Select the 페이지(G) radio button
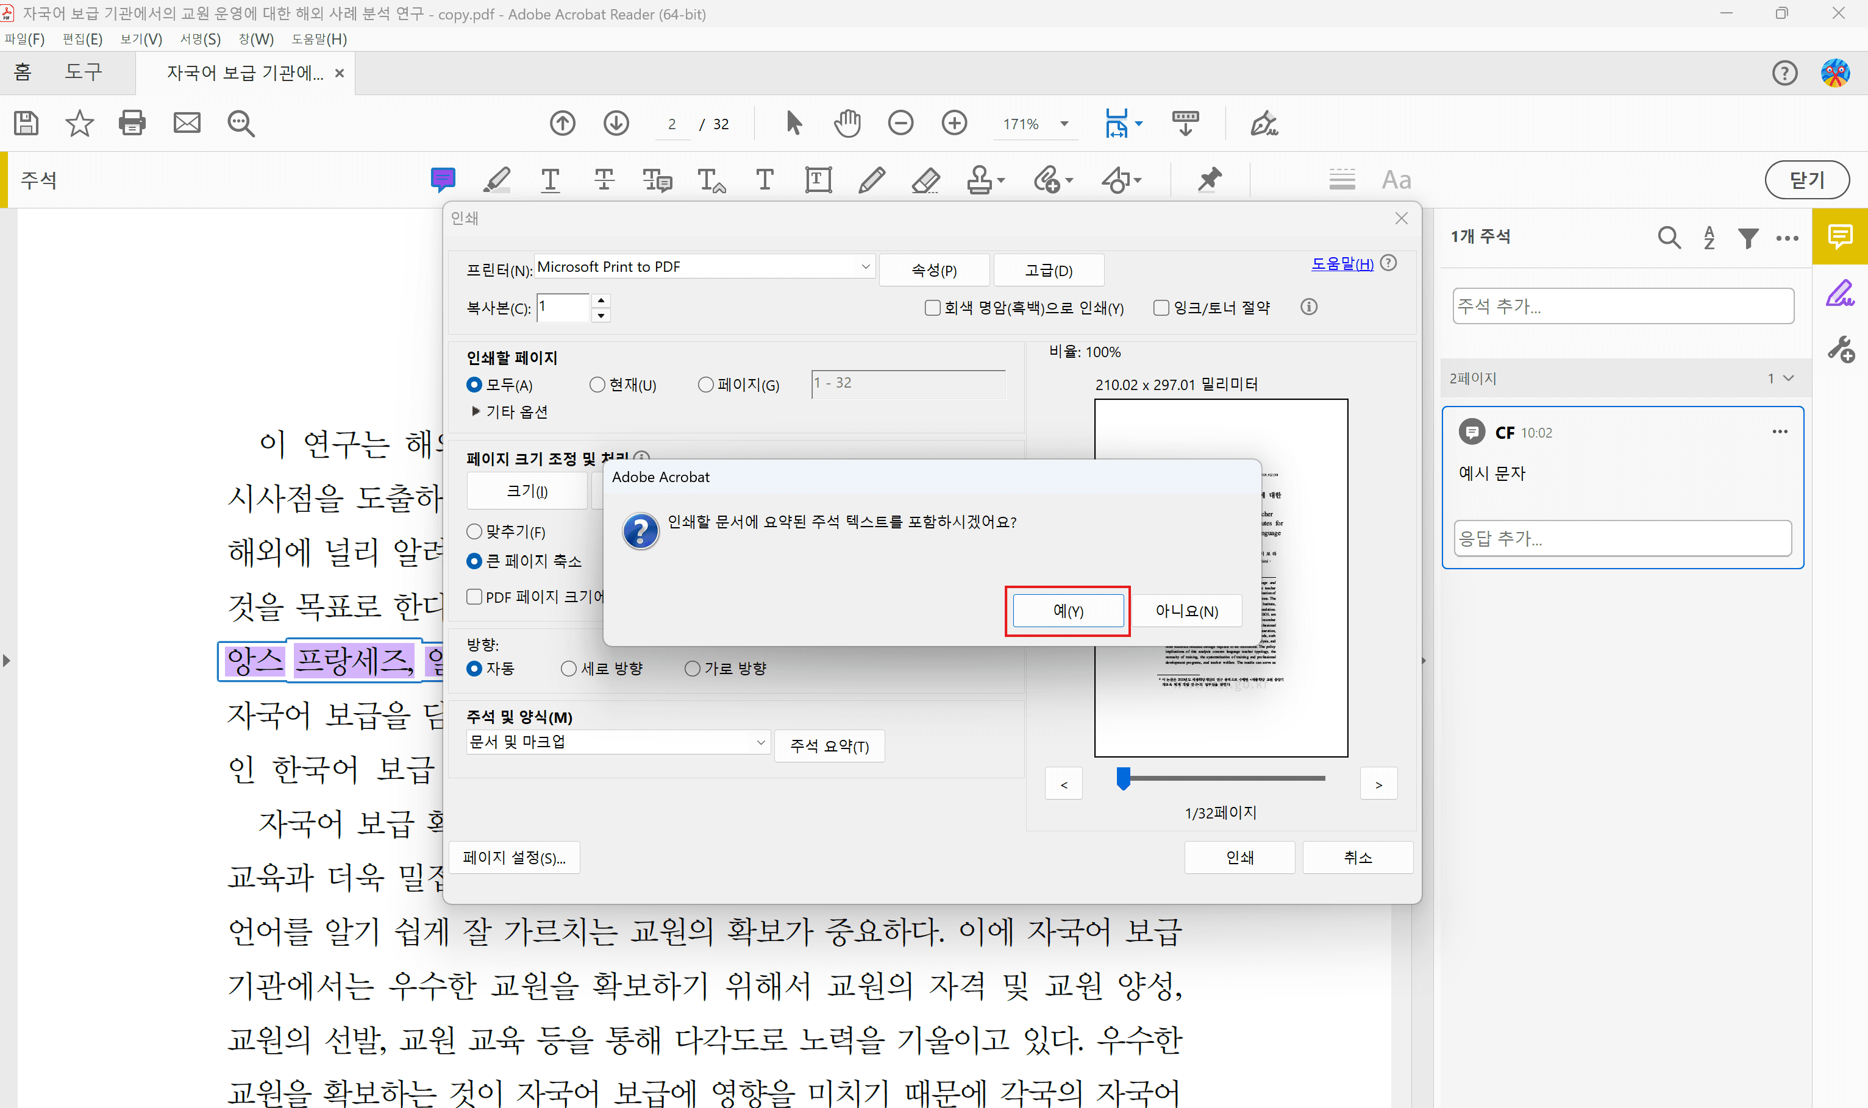 click(x=705, y=385)
